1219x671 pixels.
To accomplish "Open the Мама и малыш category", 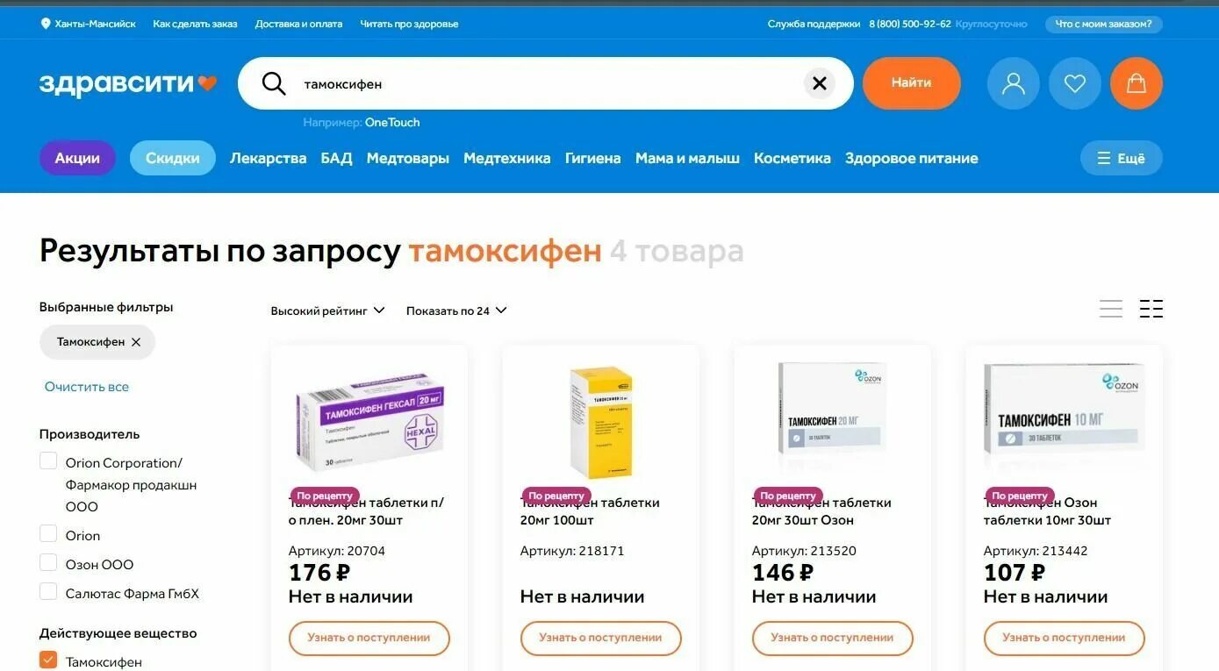I will tap(687, 158).
